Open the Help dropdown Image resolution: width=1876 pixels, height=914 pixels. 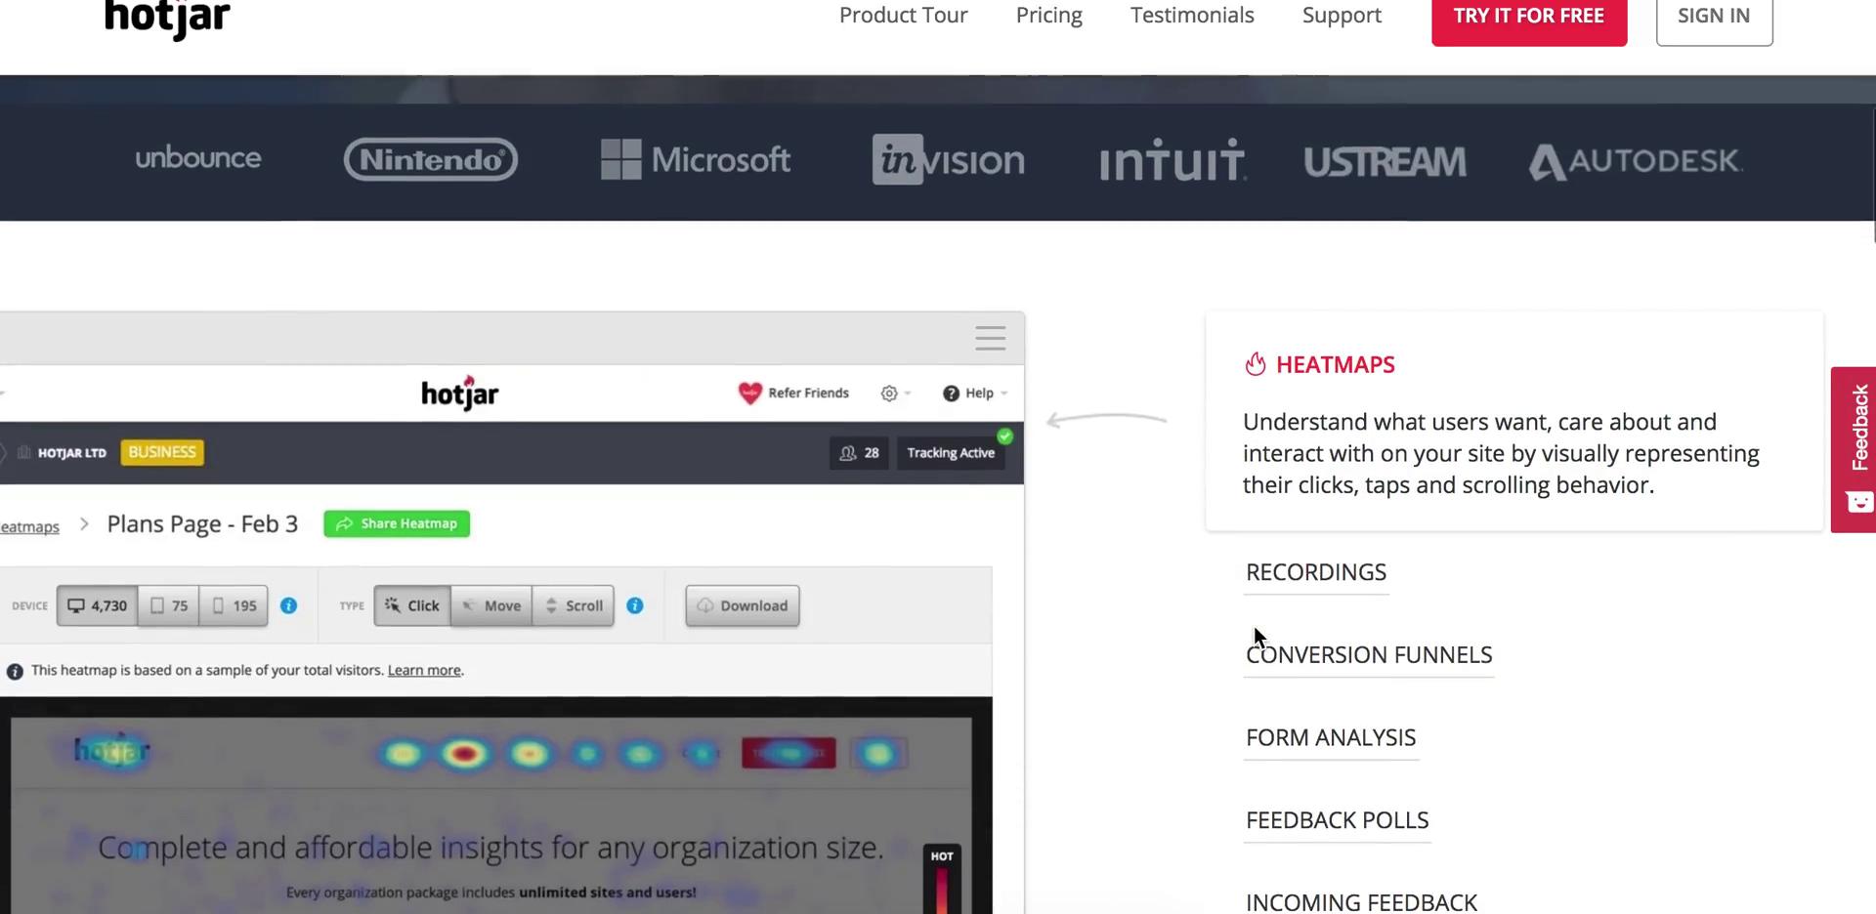975,394
